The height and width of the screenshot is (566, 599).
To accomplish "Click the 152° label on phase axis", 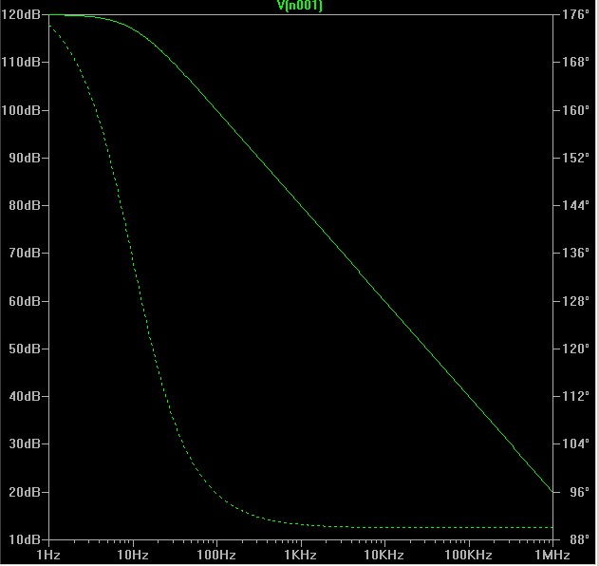I will (575, 158).
